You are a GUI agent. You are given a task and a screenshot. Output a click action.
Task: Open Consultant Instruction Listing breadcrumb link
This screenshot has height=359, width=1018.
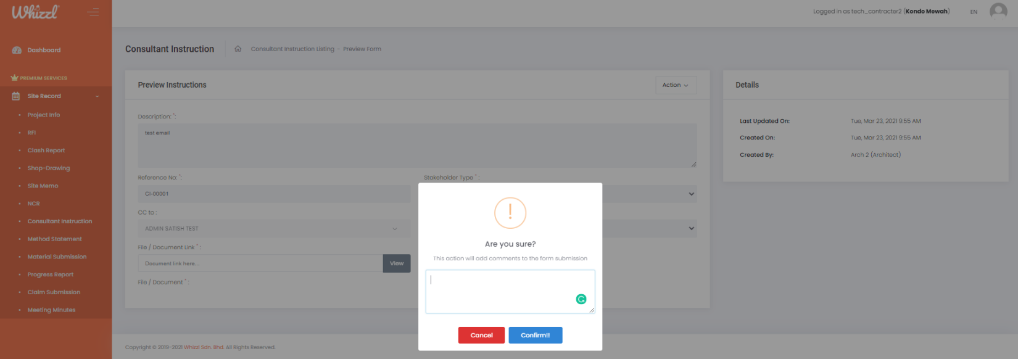tap(292, 49)
